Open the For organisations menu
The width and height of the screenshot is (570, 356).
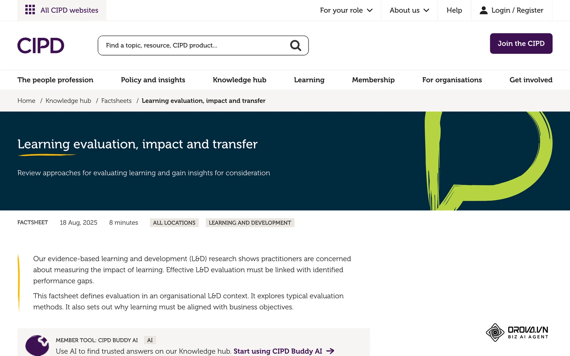[452, 80]
